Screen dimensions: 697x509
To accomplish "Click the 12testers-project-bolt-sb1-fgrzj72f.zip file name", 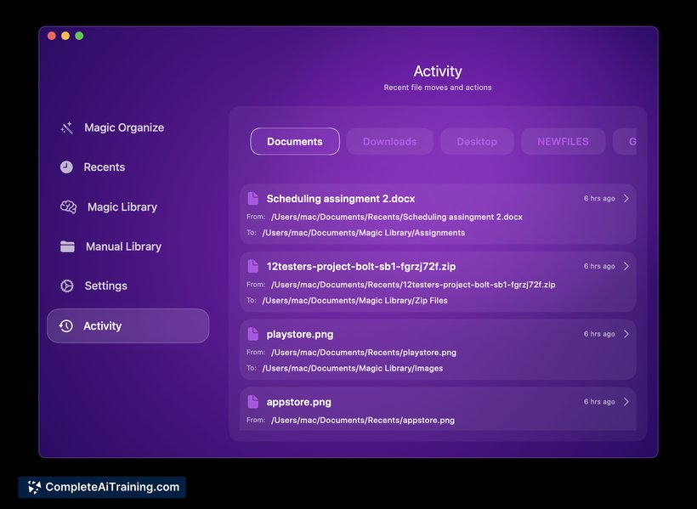I will tap(361, 266).
